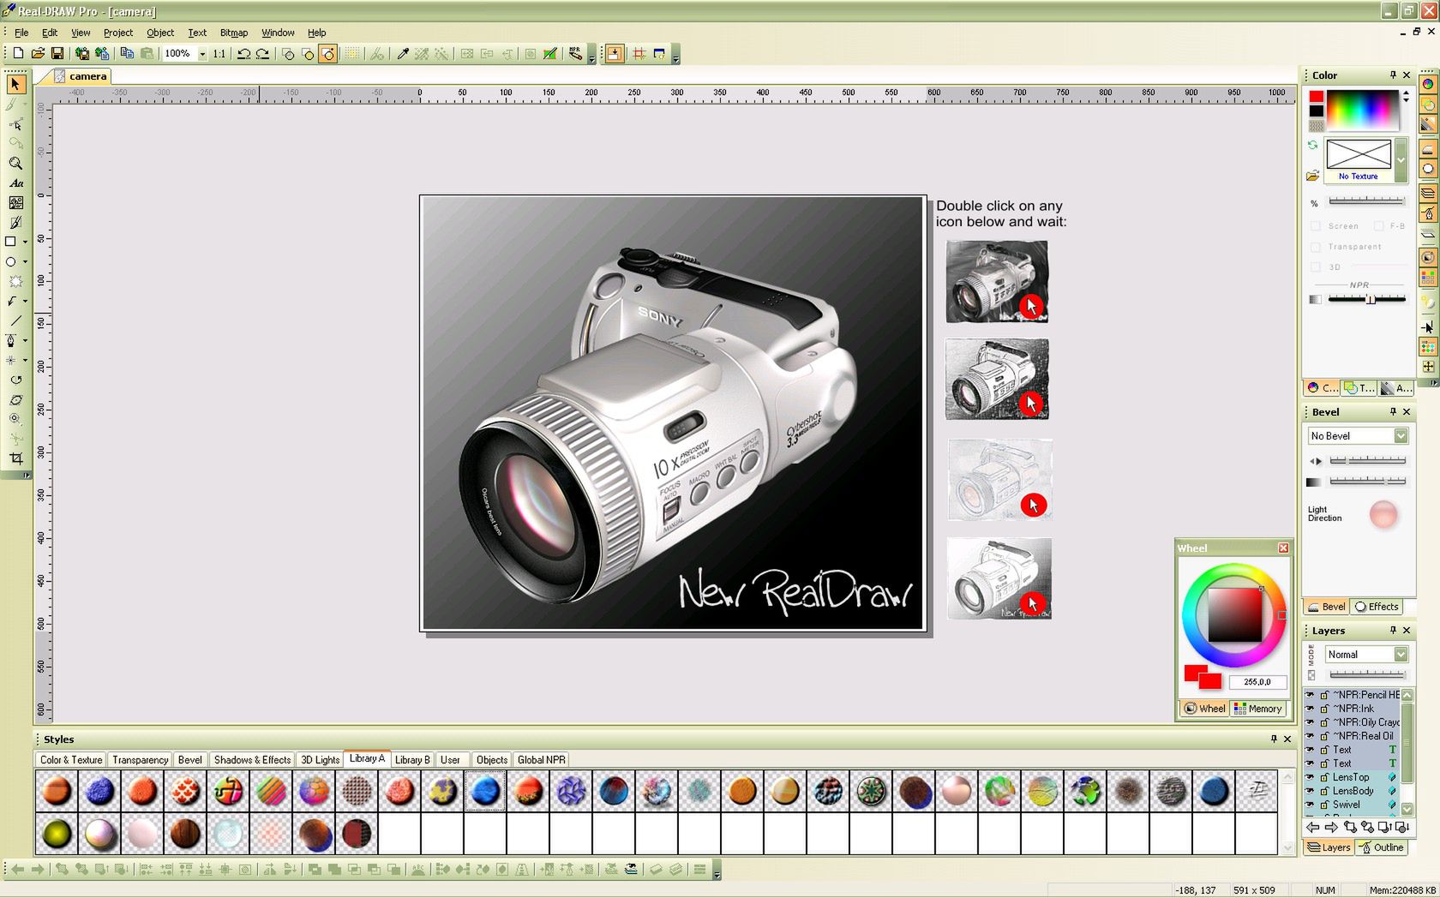This screenshot has width=1440, height=898.
Task: Click the first pencil-sketch camera thumbnail
Action: pos(997,281)
